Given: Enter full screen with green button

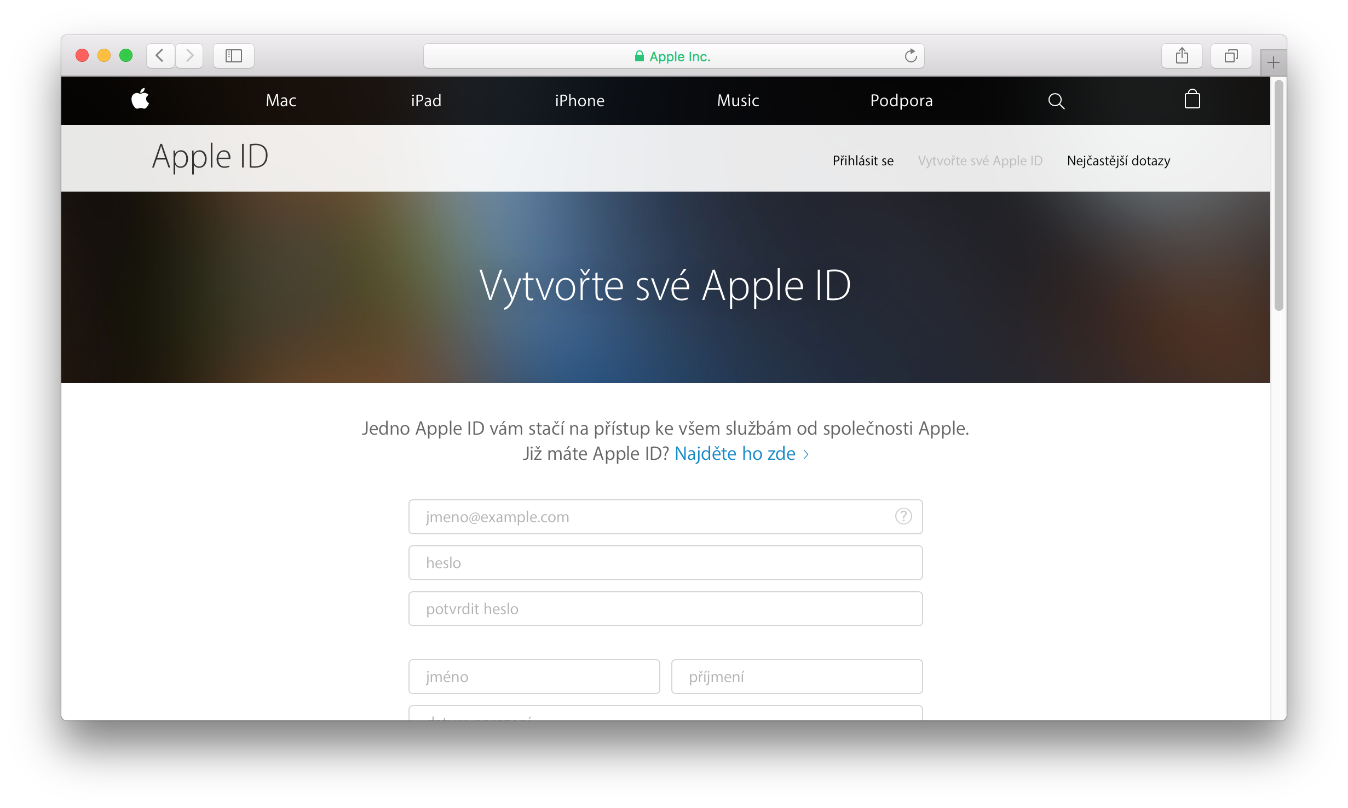Looking at the screenshot, I should coord(126,56).
